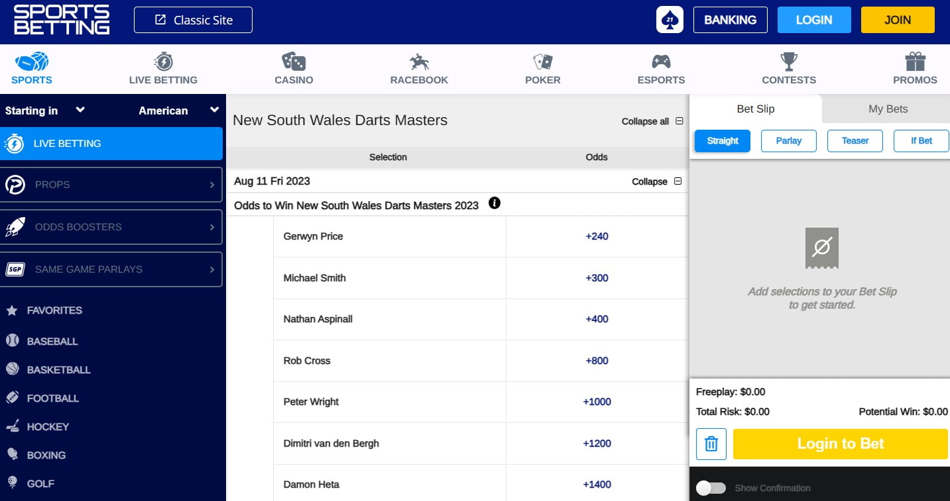Open the blackjack spade icon
The width and height of the screenshot is (950, 501).
coord(670,20)
